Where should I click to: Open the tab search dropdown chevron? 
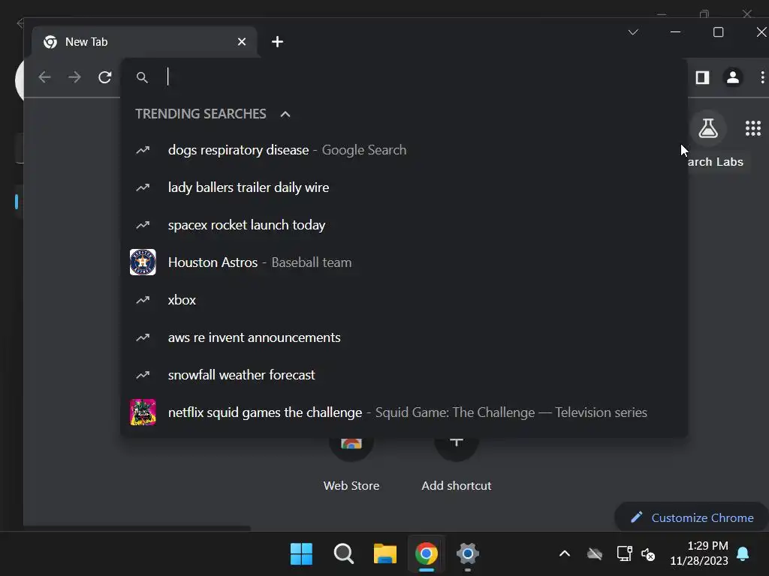tap(633, 32)
